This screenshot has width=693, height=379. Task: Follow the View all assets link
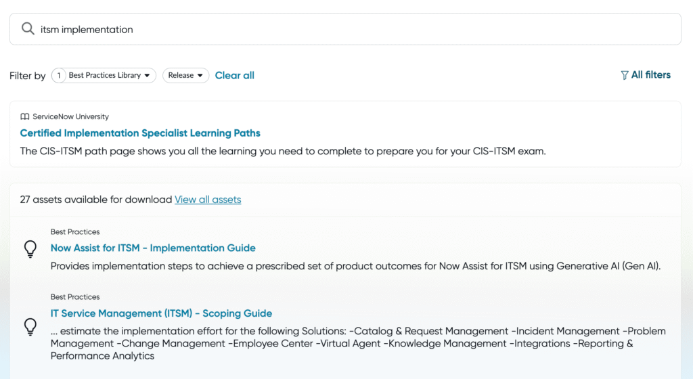[x=208, y=200]
